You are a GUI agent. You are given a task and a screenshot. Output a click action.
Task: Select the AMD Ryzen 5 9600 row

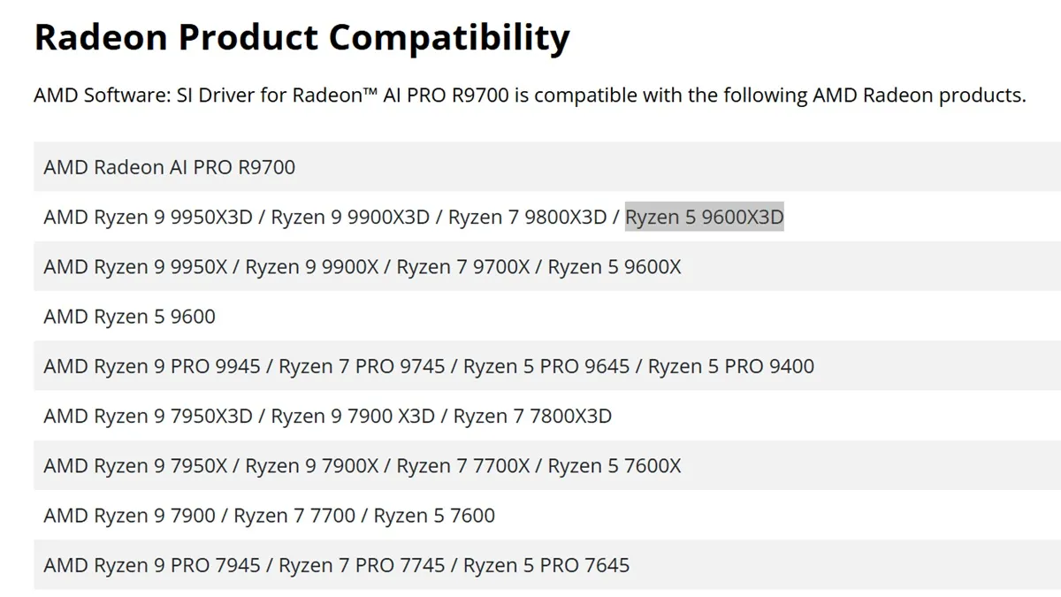pyautogui.click(x=547, y=316)
